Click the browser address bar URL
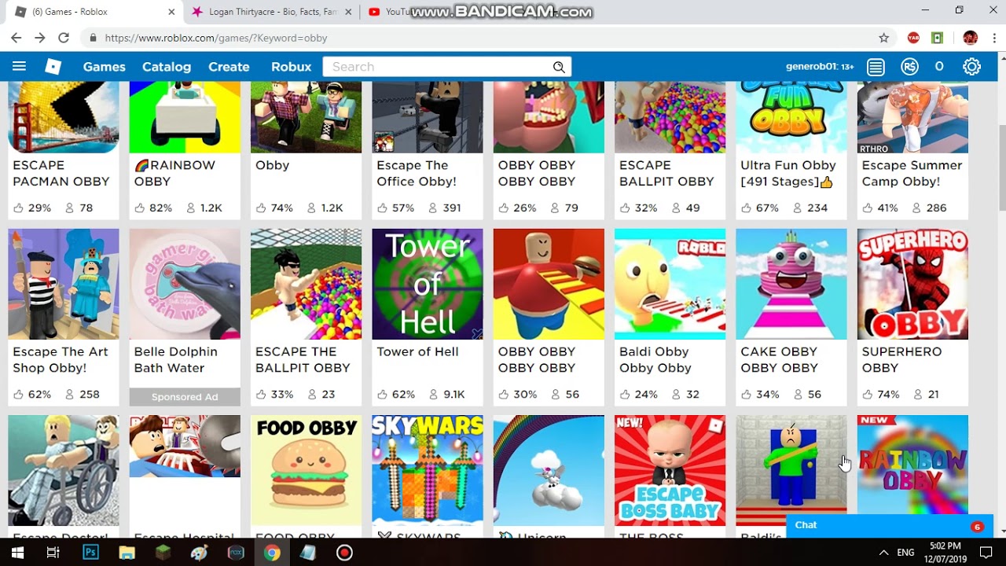1006x566 pixels. click(x=216, y=38)
